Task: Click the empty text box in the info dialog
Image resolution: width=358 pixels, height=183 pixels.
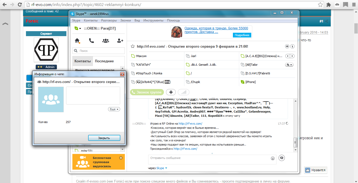Action: (x=93, y=96)
